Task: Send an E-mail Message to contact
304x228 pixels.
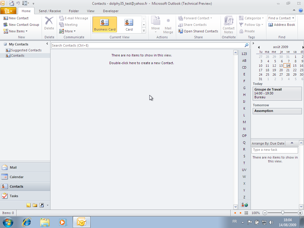Action: 74,18
